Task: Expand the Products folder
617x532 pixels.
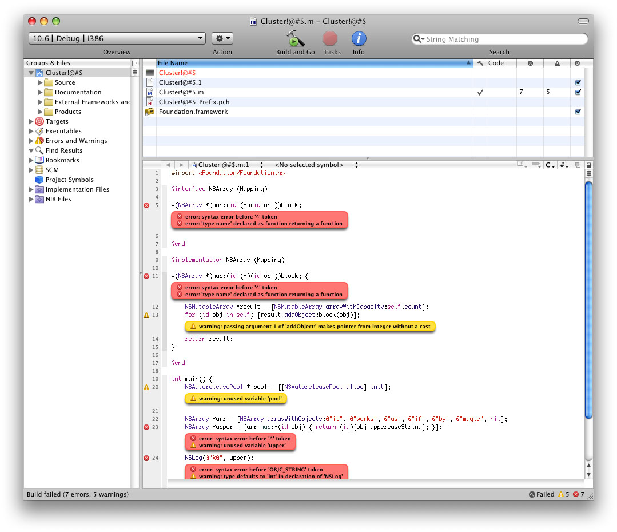Action: [40, 112]
